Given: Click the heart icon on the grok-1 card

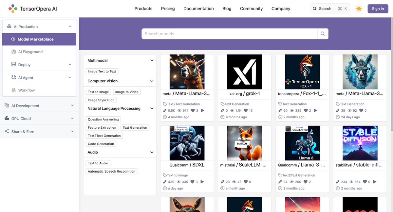Looking at the screenshot, I should [x=247, y=110].
